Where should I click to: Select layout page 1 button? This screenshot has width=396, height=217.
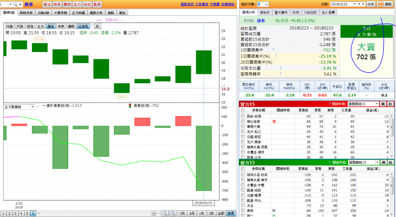[x=3, y=213]
